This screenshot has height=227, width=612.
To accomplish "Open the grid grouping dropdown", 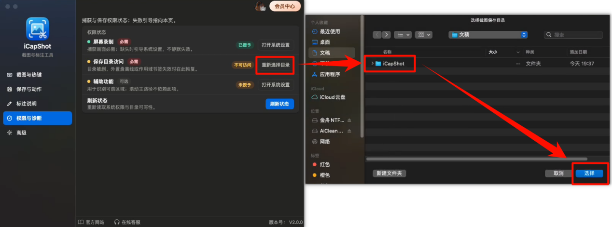I will pyautogui.click(x=424, y=35).
